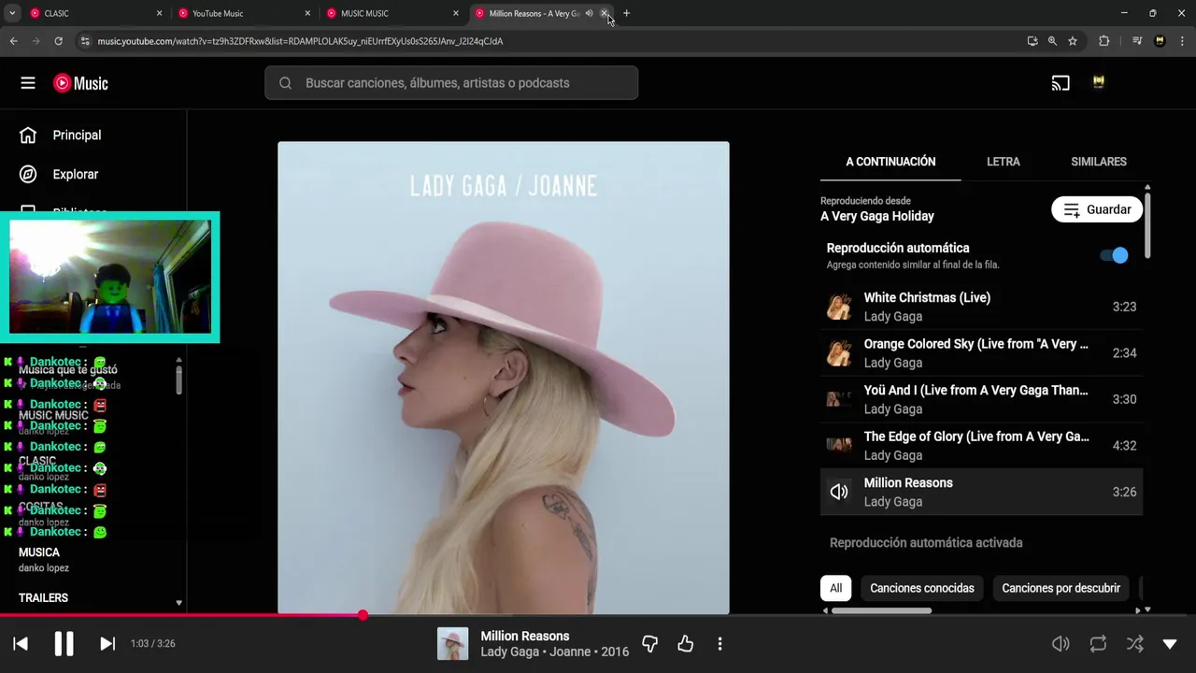
Task: Click the filter chips horizontal scrollbar
Action: pos(881,610)
